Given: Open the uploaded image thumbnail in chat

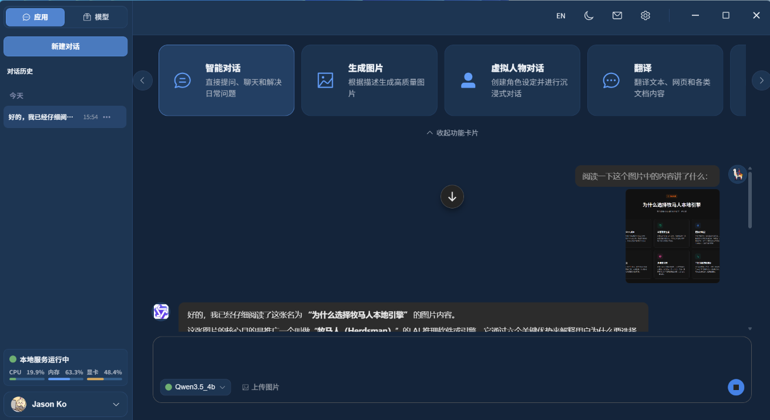Looking at the screenshot, I should [x=673, y=236].
